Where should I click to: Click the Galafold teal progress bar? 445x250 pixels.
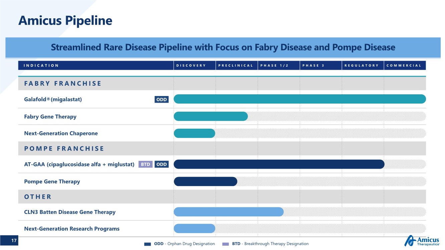point(299,99)
